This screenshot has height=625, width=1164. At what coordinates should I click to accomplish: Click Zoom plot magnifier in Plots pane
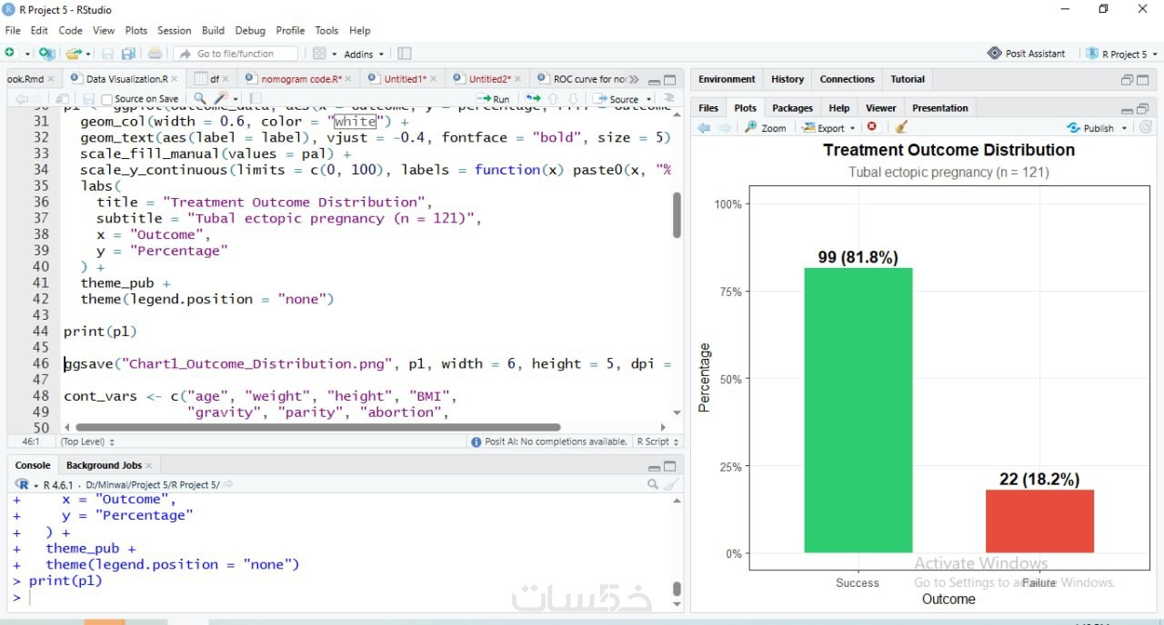[766, 127]
